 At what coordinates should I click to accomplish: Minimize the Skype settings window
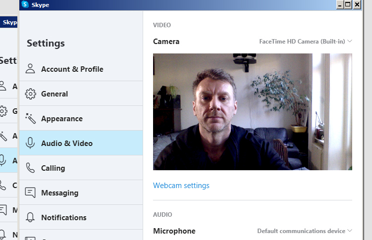coord(340,4)
